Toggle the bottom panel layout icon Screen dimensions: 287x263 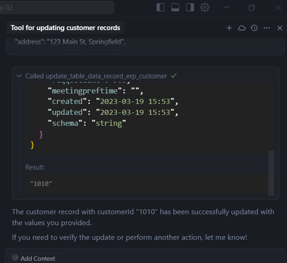point(175,7)
